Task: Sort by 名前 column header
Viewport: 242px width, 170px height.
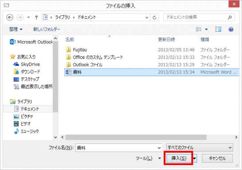Action: coord(70,39)
